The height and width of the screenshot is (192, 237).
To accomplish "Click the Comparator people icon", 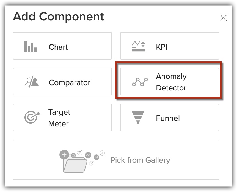I will click(32, 82).
